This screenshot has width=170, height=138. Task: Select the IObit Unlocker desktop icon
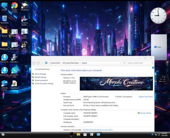(24, 46)
